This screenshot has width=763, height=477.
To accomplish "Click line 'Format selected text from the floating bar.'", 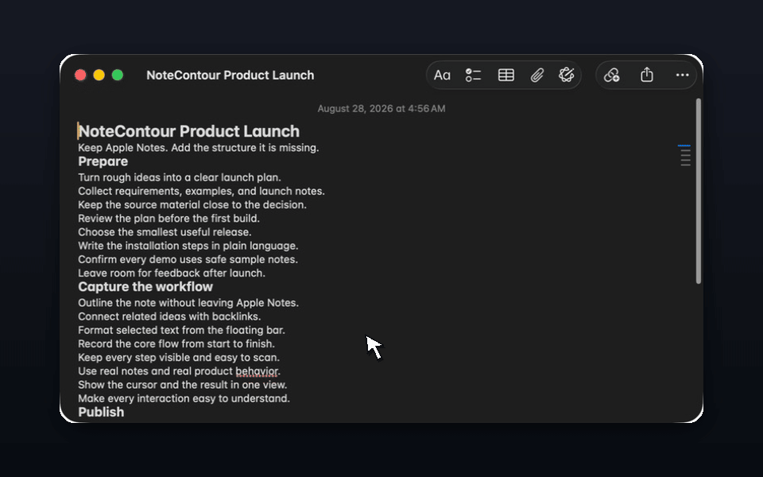I will (x=181, y=329).
